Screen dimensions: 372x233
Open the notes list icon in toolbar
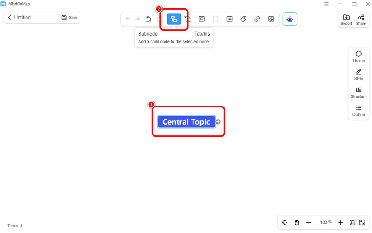click(229, 19)
